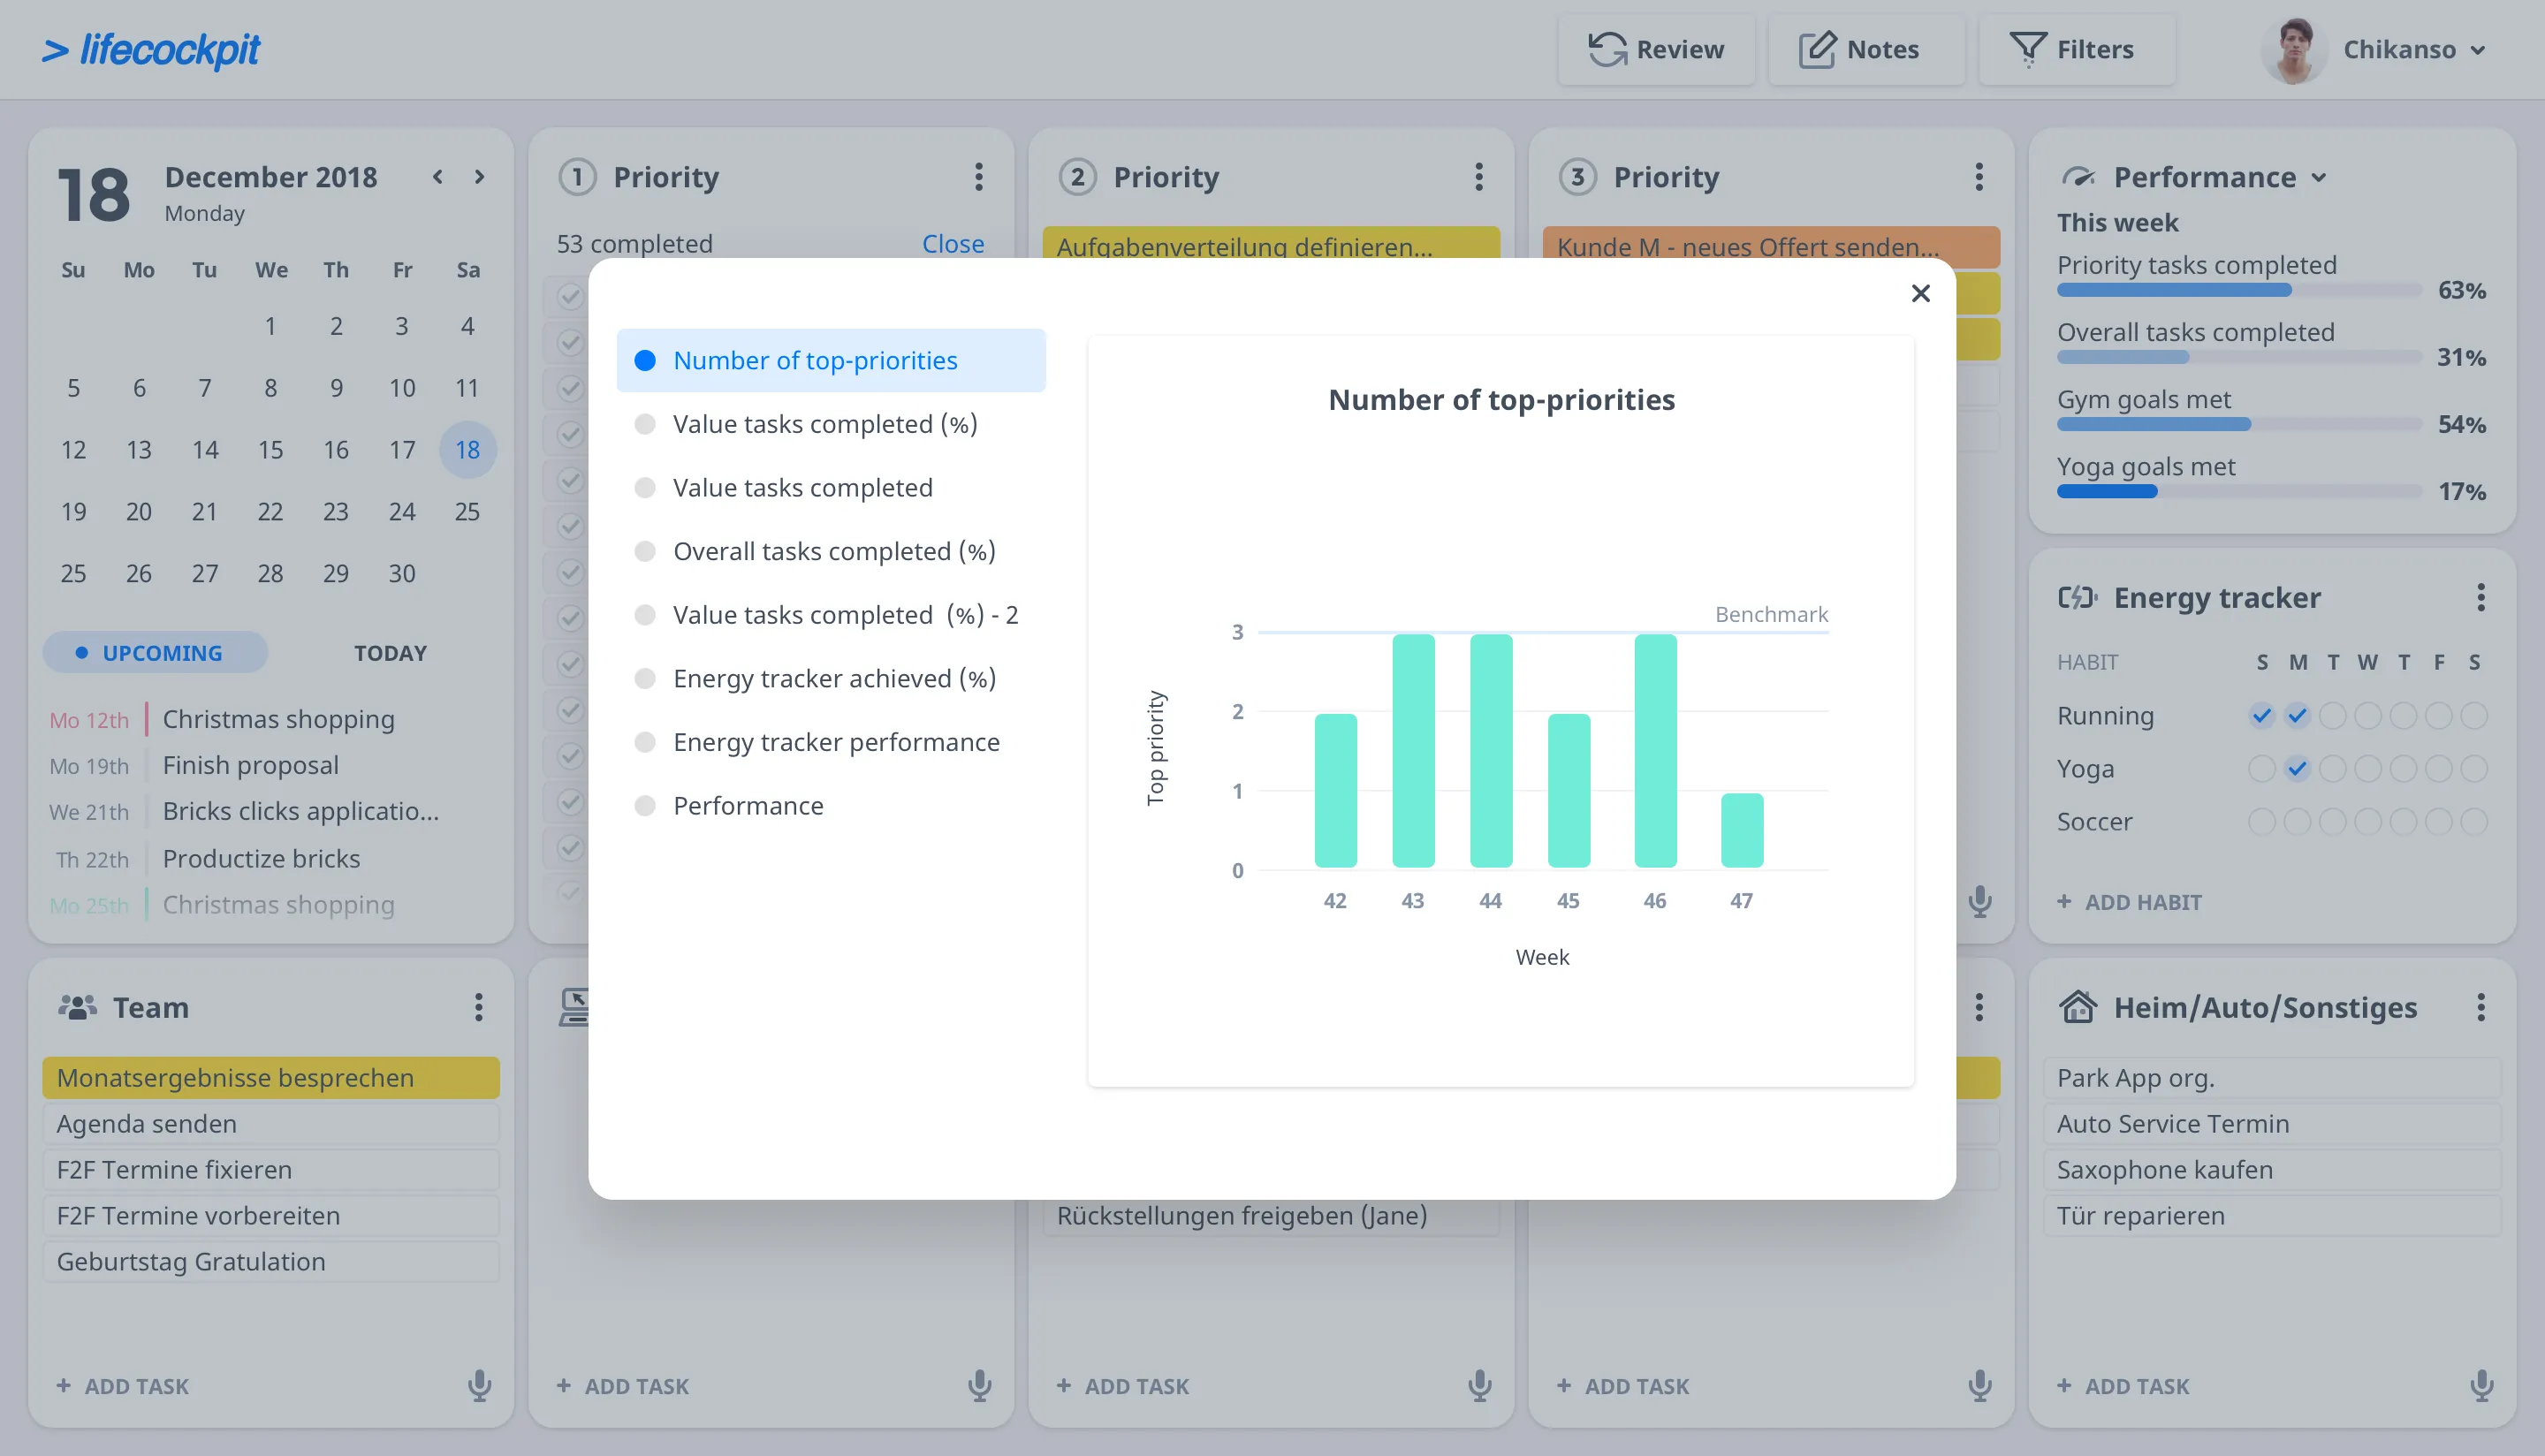Viewport: 2545px width, 1456px height.
Task: Toggle Yoga habit checkbox for Monday
Action: click(2297, 768)
